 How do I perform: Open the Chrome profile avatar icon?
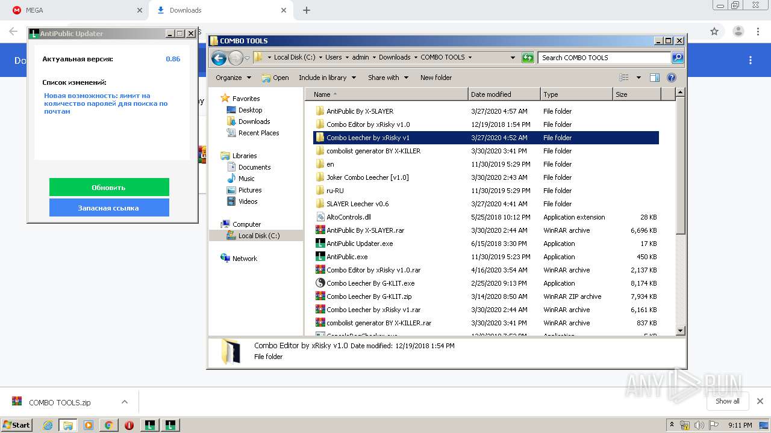(x=738, y=31)
